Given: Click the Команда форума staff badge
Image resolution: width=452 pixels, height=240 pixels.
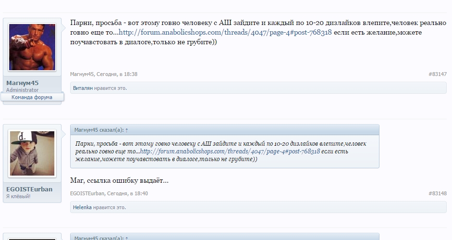Looking at the screenshot, I should (x=32, y=97).
